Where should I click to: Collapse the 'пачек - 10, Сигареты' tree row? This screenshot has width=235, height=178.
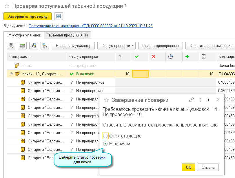pos(12,74)
